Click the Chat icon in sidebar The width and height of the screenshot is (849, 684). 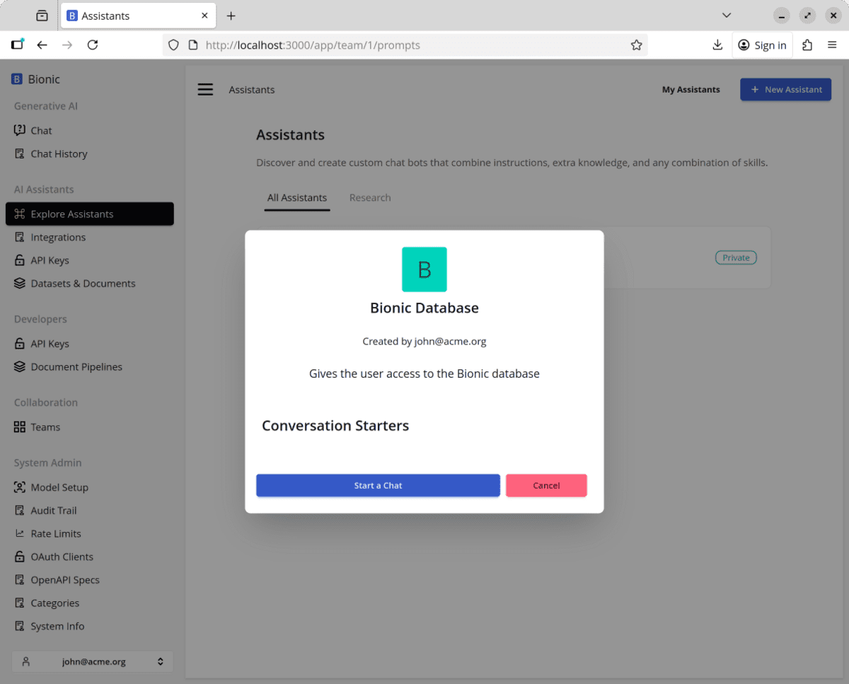pos(20,130)
